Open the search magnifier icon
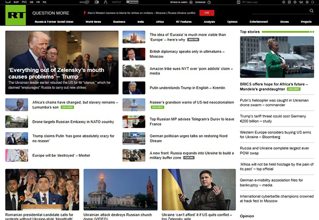 (x=311, y=11)
